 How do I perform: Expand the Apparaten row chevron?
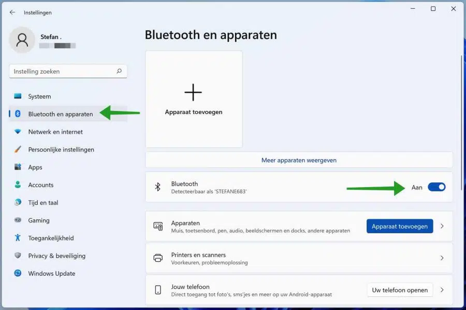click(x=442, y=226)
